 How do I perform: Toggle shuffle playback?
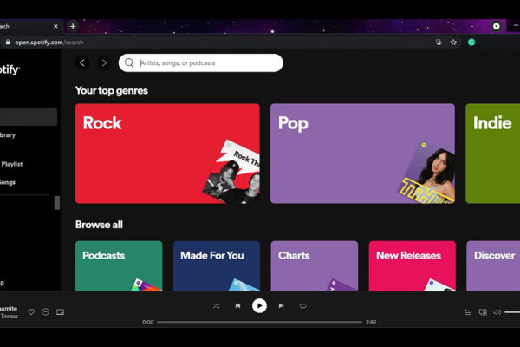(x=216, y=306)
